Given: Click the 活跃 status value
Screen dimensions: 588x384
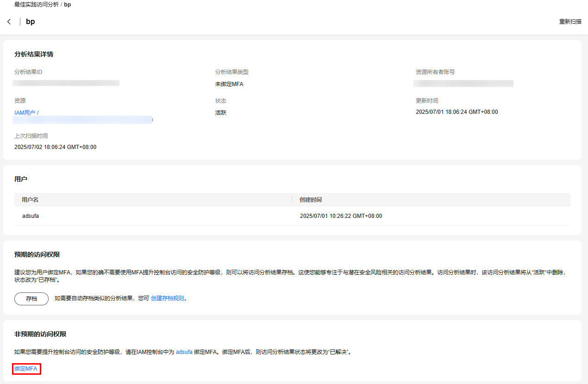Looking at the screenshot, I should coord(221,112).
